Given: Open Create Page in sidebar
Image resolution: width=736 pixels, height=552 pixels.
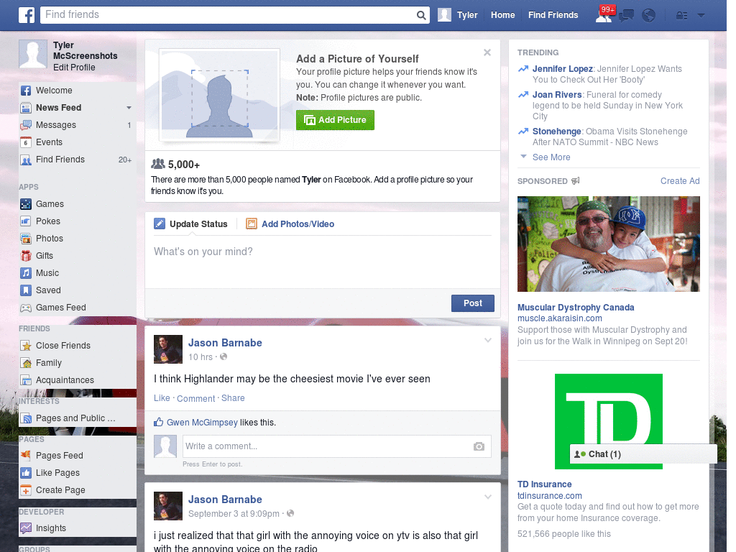Looking at the screenshot, I should 78,490.
